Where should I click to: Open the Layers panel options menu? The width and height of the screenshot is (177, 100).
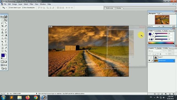176,48
